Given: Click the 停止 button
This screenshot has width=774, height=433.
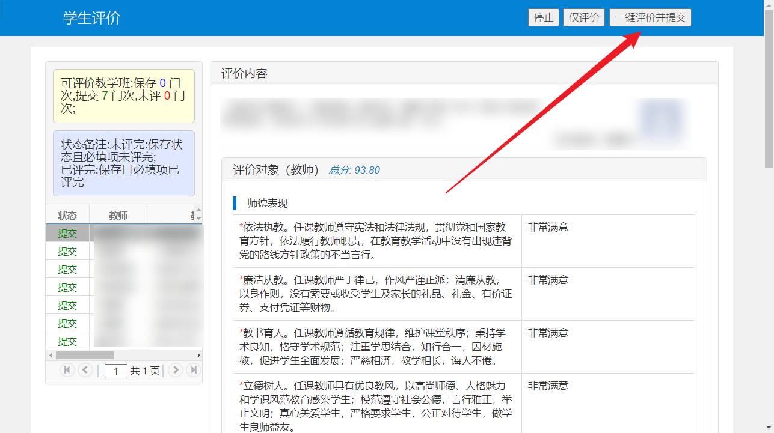Looking at the screenshot, I should (543, 17).
